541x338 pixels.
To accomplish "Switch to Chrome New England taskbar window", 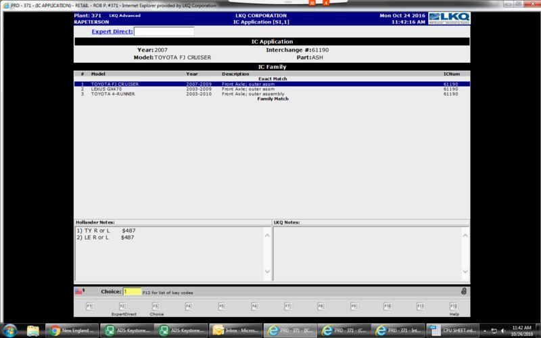I will (72, 331).
